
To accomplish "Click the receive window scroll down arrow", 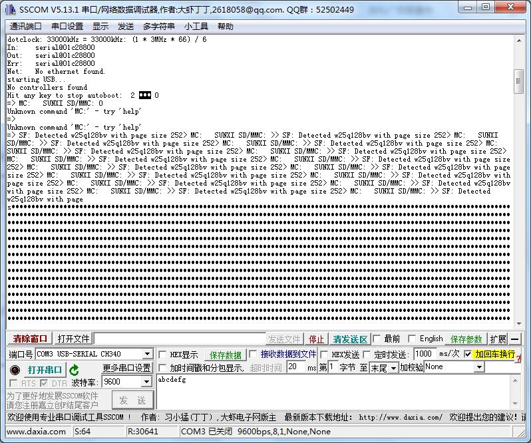I will (x=519, y=324).
